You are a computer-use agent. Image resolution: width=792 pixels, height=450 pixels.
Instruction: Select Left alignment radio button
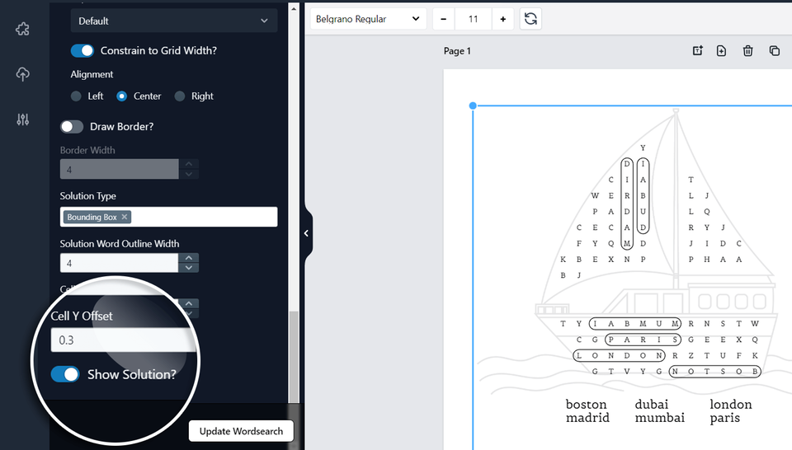pos(76,96)
